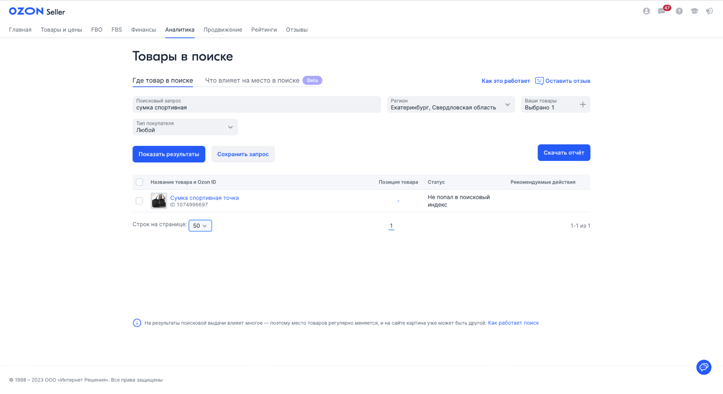Click the OZON Seller logo

[x=37, y=11]
